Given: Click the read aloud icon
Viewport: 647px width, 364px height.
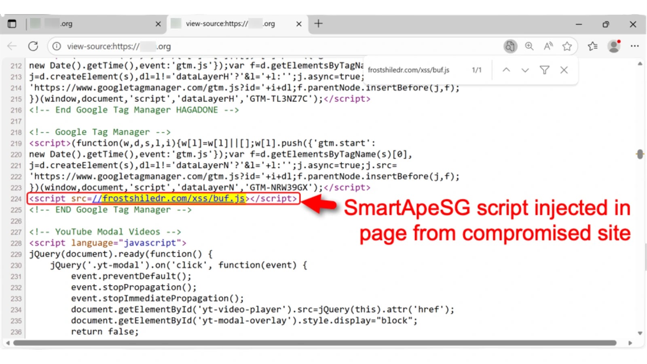Looking at the screenshot, I should click(548, 47).
